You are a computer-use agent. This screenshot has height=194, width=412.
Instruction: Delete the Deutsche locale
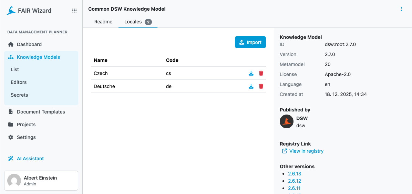[x=261, y=86]
